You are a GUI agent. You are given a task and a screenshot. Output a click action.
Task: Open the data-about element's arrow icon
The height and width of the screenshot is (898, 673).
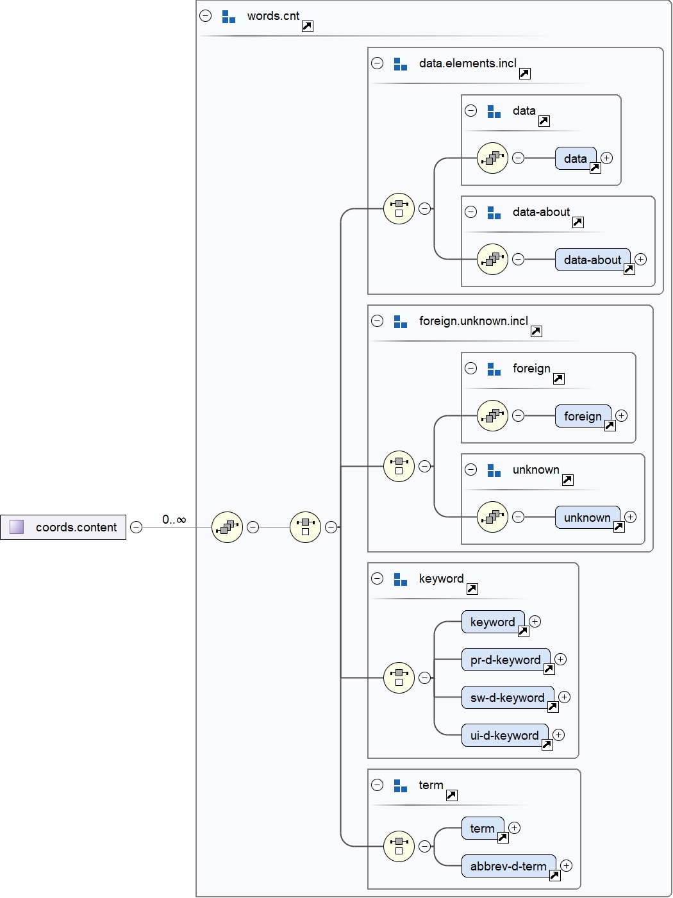(628, 269)
